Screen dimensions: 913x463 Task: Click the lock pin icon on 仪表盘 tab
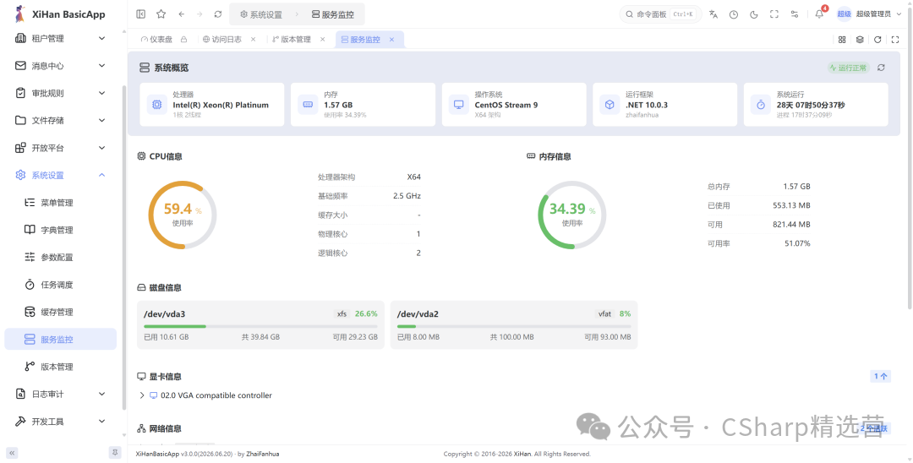point(184,40)
